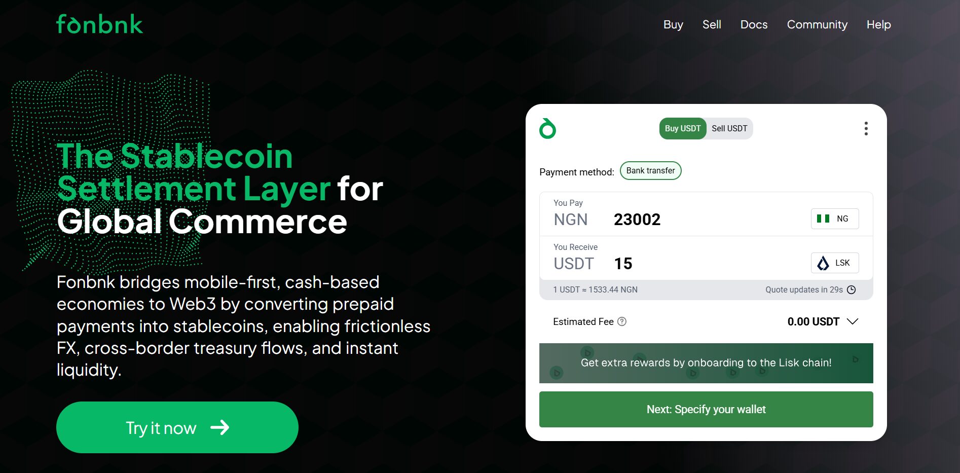Switch to Sell USDT mode
This screenshot has height=473, width=960.
click(x=729, y=129)
